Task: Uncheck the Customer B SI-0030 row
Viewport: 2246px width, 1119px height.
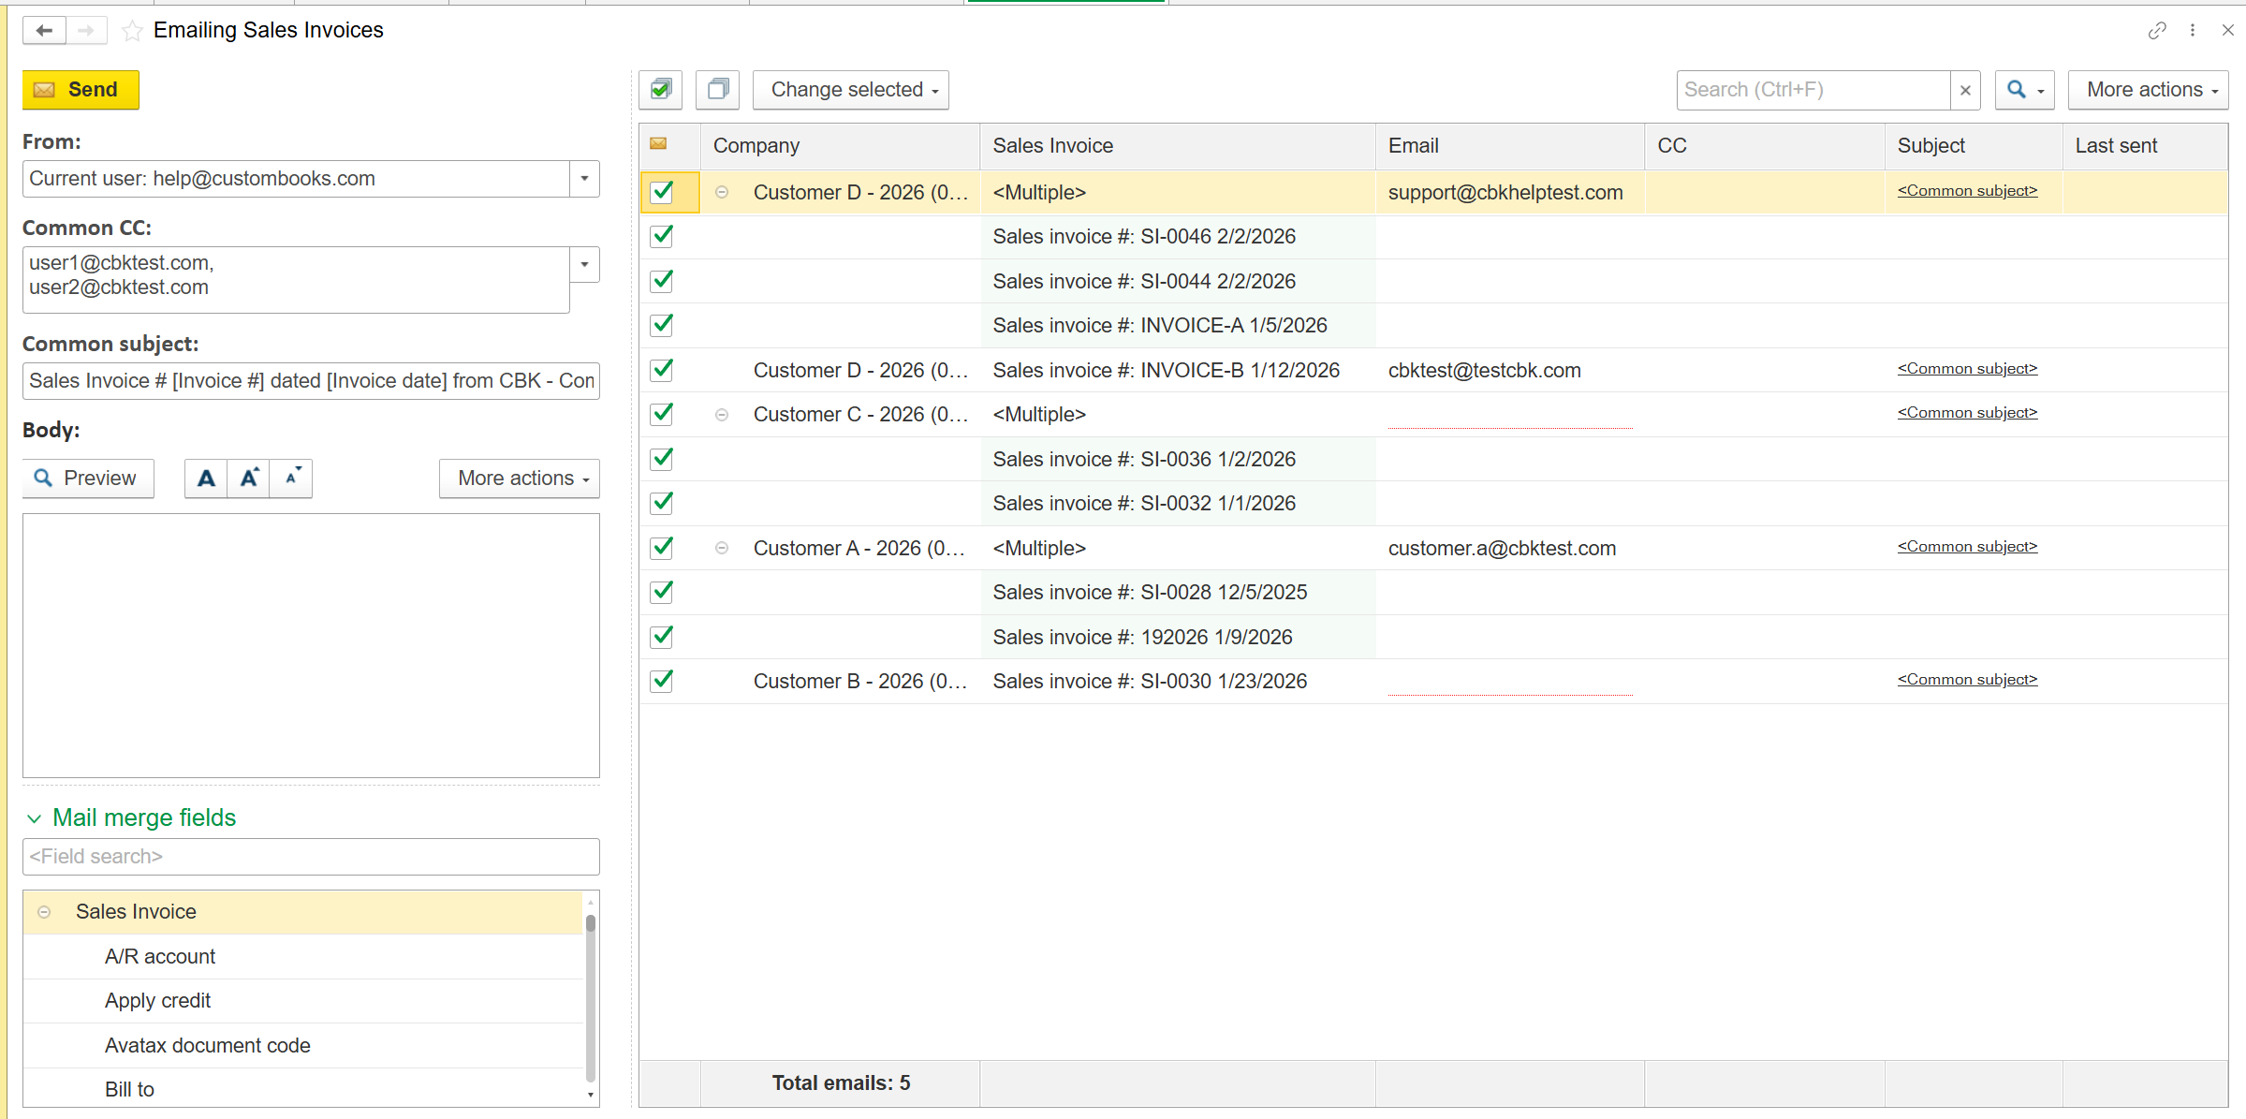Action: [662, 681]
